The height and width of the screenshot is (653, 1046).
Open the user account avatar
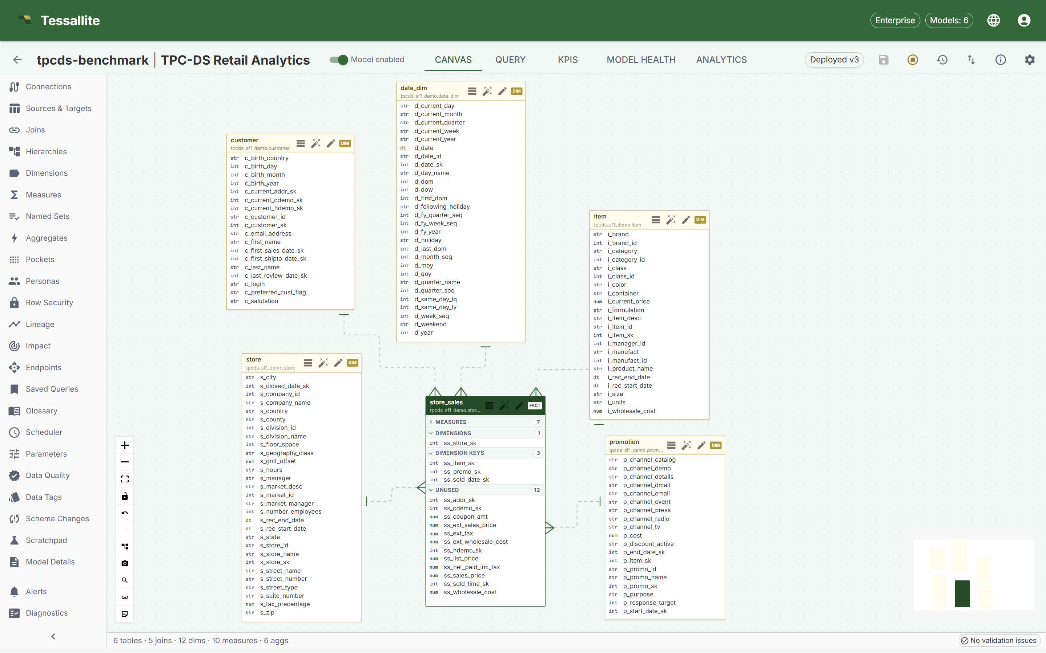pos(1023,20)
